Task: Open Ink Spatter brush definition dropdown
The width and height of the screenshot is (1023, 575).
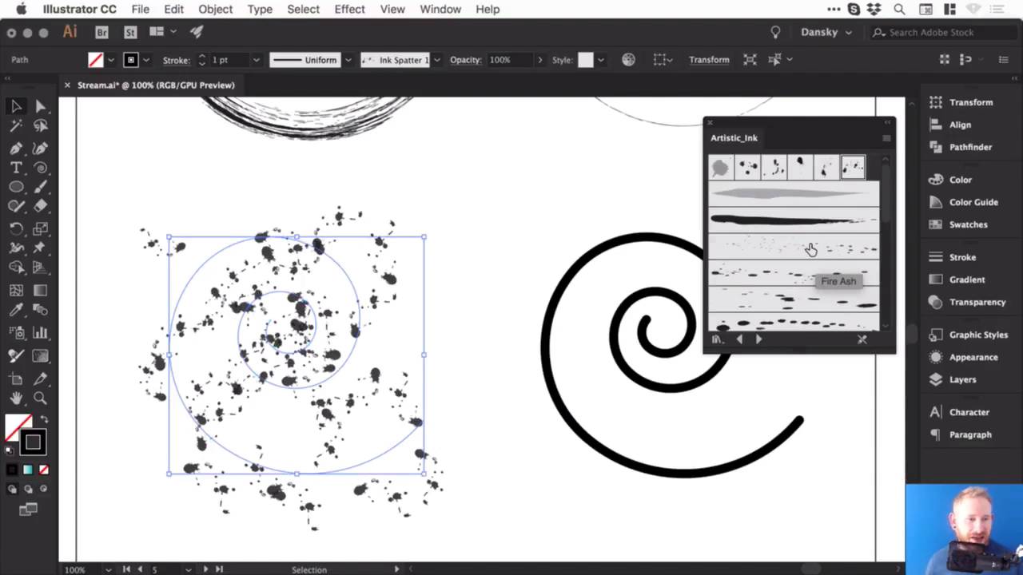Action: (436, 60)
